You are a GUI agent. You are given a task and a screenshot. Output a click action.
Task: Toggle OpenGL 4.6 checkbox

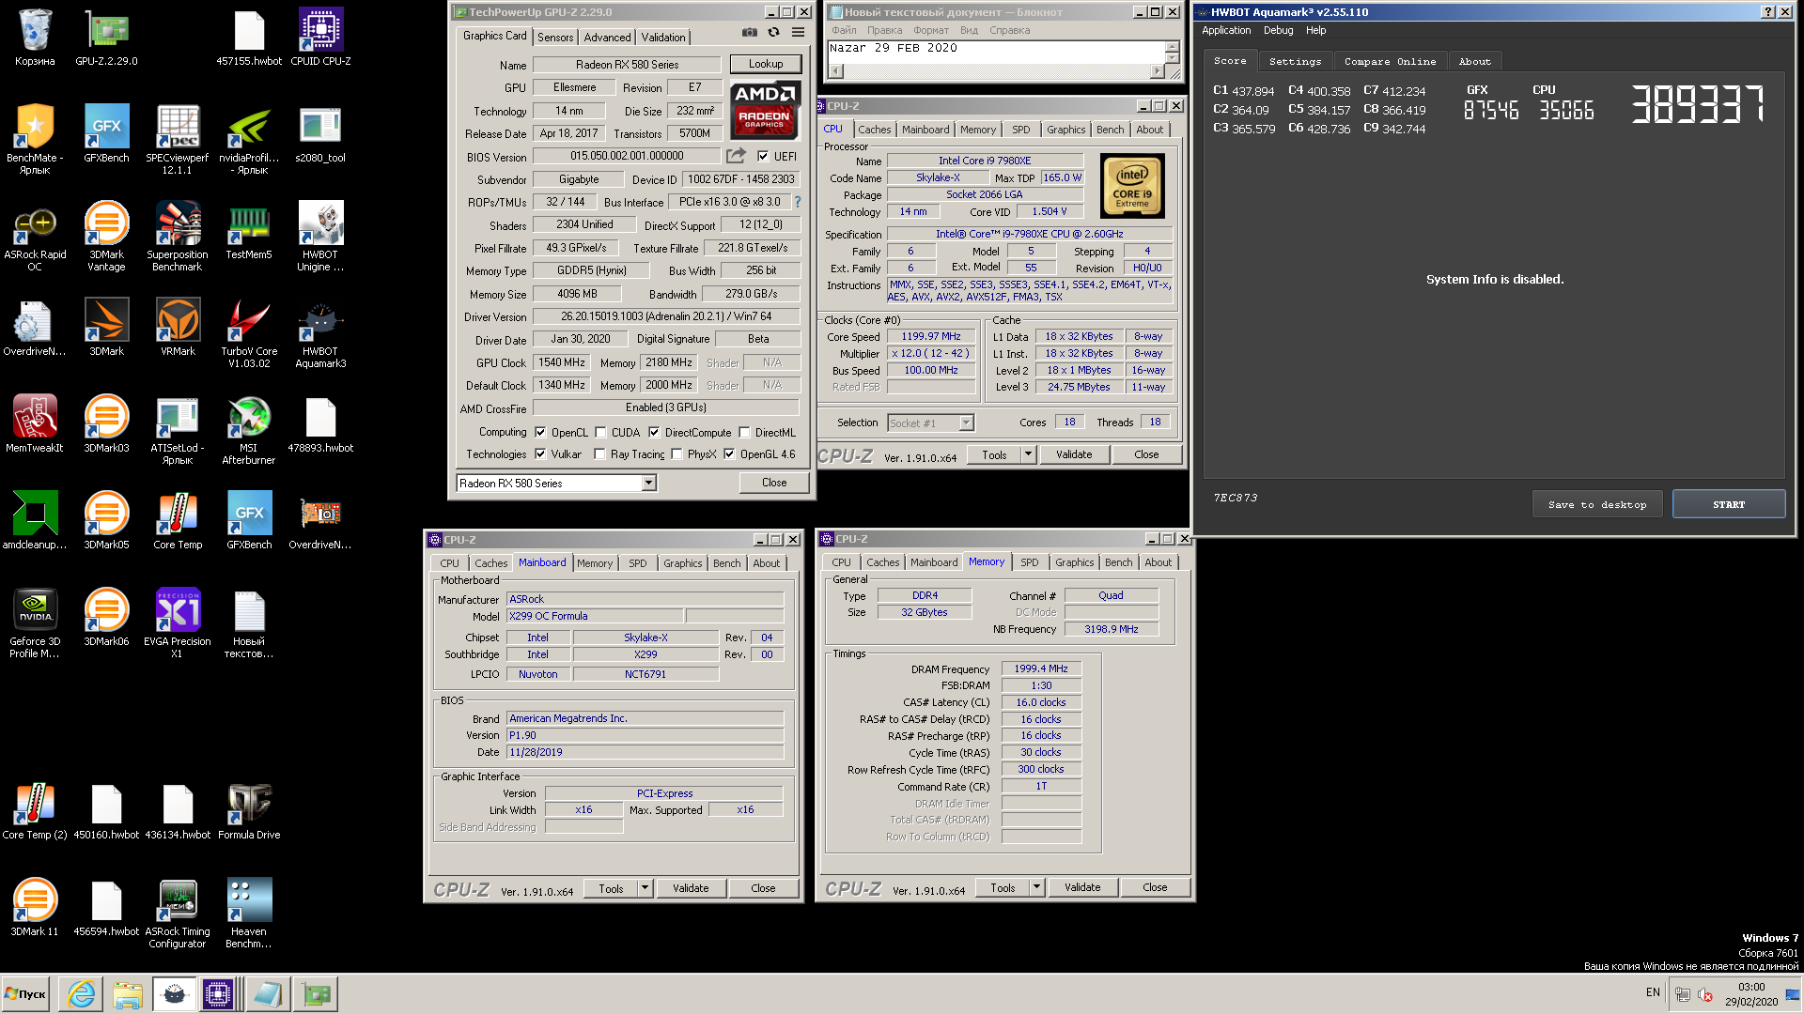coord(729,454)
